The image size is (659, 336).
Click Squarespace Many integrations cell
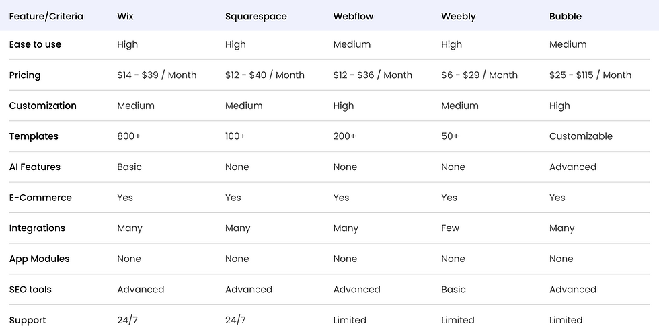click(238, 228)
